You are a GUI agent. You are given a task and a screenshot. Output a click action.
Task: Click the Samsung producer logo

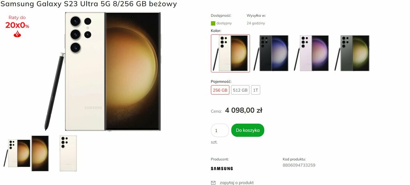(222, 169)
